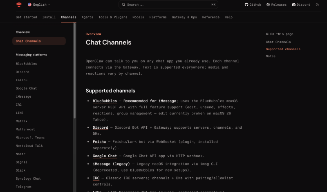Follow the iMessage (legacy) link

pyautogui.click(x=111, y=164)
